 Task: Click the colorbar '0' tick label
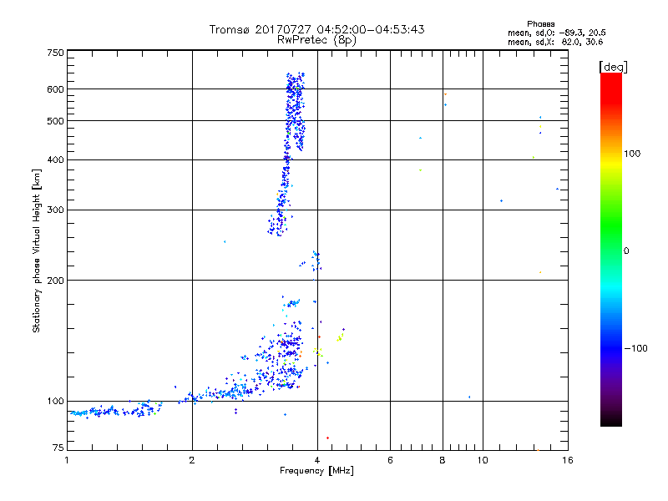click(626, 251)
